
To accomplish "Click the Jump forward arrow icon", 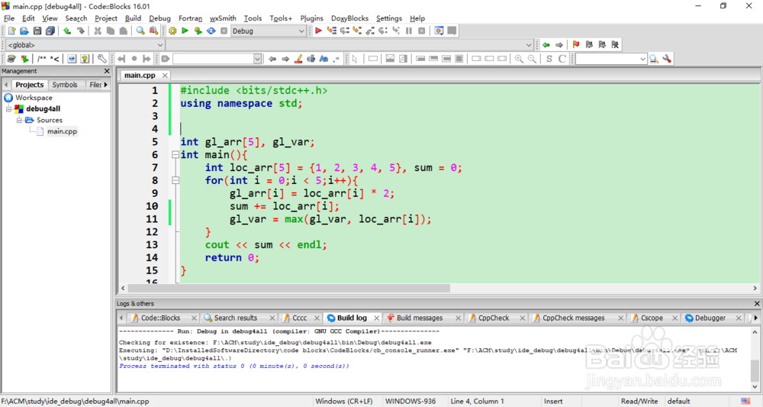I will [559, 45].
